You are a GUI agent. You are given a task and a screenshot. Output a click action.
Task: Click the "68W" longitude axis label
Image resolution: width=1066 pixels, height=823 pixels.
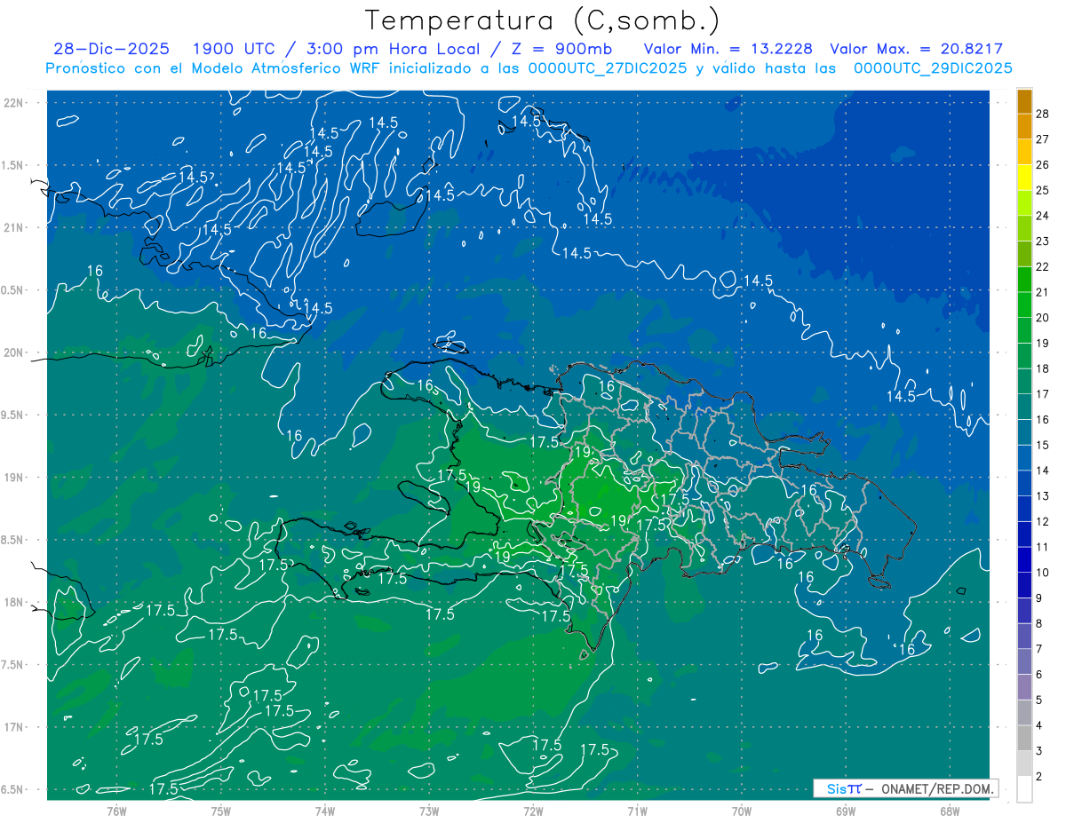click(950, 811)
